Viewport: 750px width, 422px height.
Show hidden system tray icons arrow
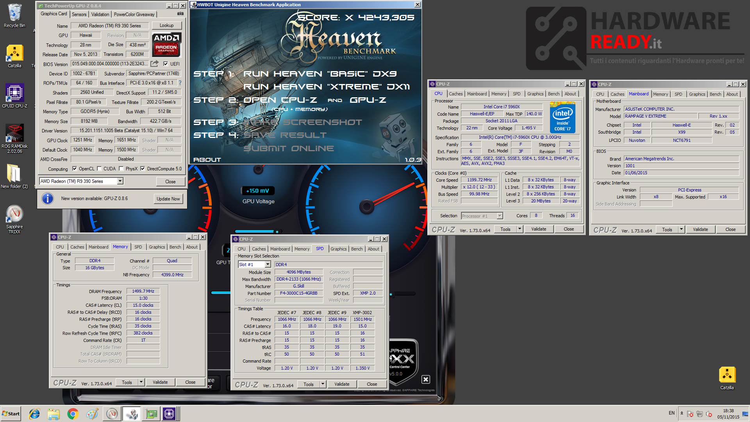tap(682, 413)
